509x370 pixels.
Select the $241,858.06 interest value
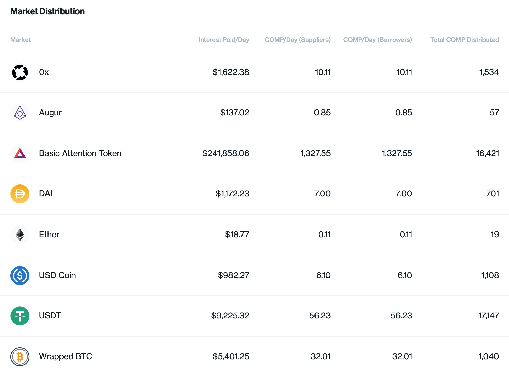226,153
